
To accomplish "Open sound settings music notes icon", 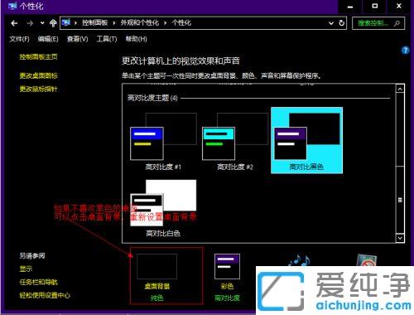I will tap(299, 260).
